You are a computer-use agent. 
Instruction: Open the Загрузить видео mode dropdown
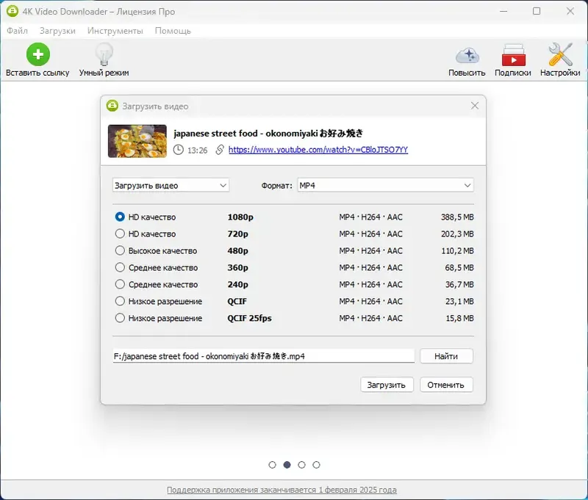click(x=171, y=186)
